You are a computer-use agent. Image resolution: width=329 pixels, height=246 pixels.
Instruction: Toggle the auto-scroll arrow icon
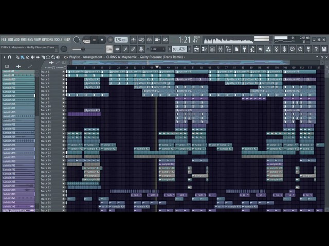117,49
